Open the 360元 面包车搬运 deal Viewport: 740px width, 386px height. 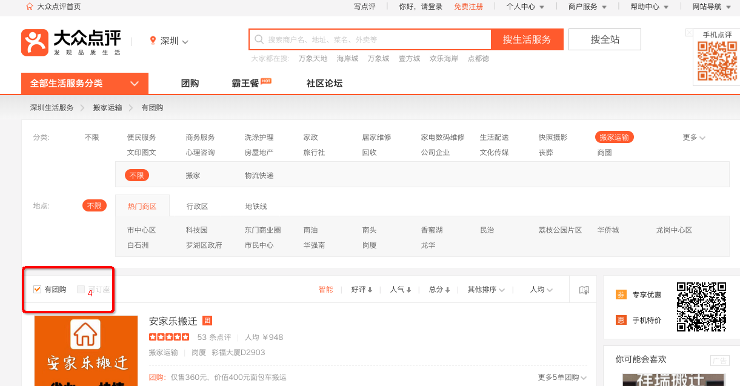tap(228, 378)
